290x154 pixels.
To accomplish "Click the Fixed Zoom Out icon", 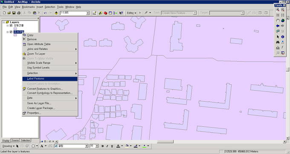I will 283,15.
